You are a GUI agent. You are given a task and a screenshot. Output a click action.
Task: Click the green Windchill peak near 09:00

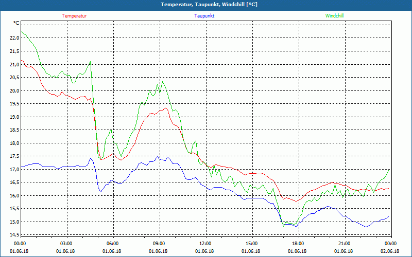(x=163, y=82)
